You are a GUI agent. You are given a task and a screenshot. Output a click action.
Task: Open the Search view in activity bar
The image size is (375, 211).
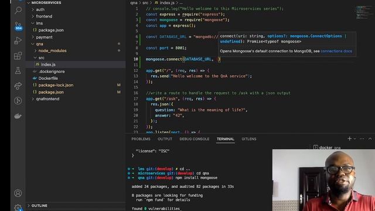pos(18,11)
